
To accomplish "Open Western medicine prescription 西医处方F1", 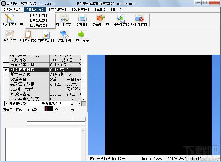I will click(10, 20).
